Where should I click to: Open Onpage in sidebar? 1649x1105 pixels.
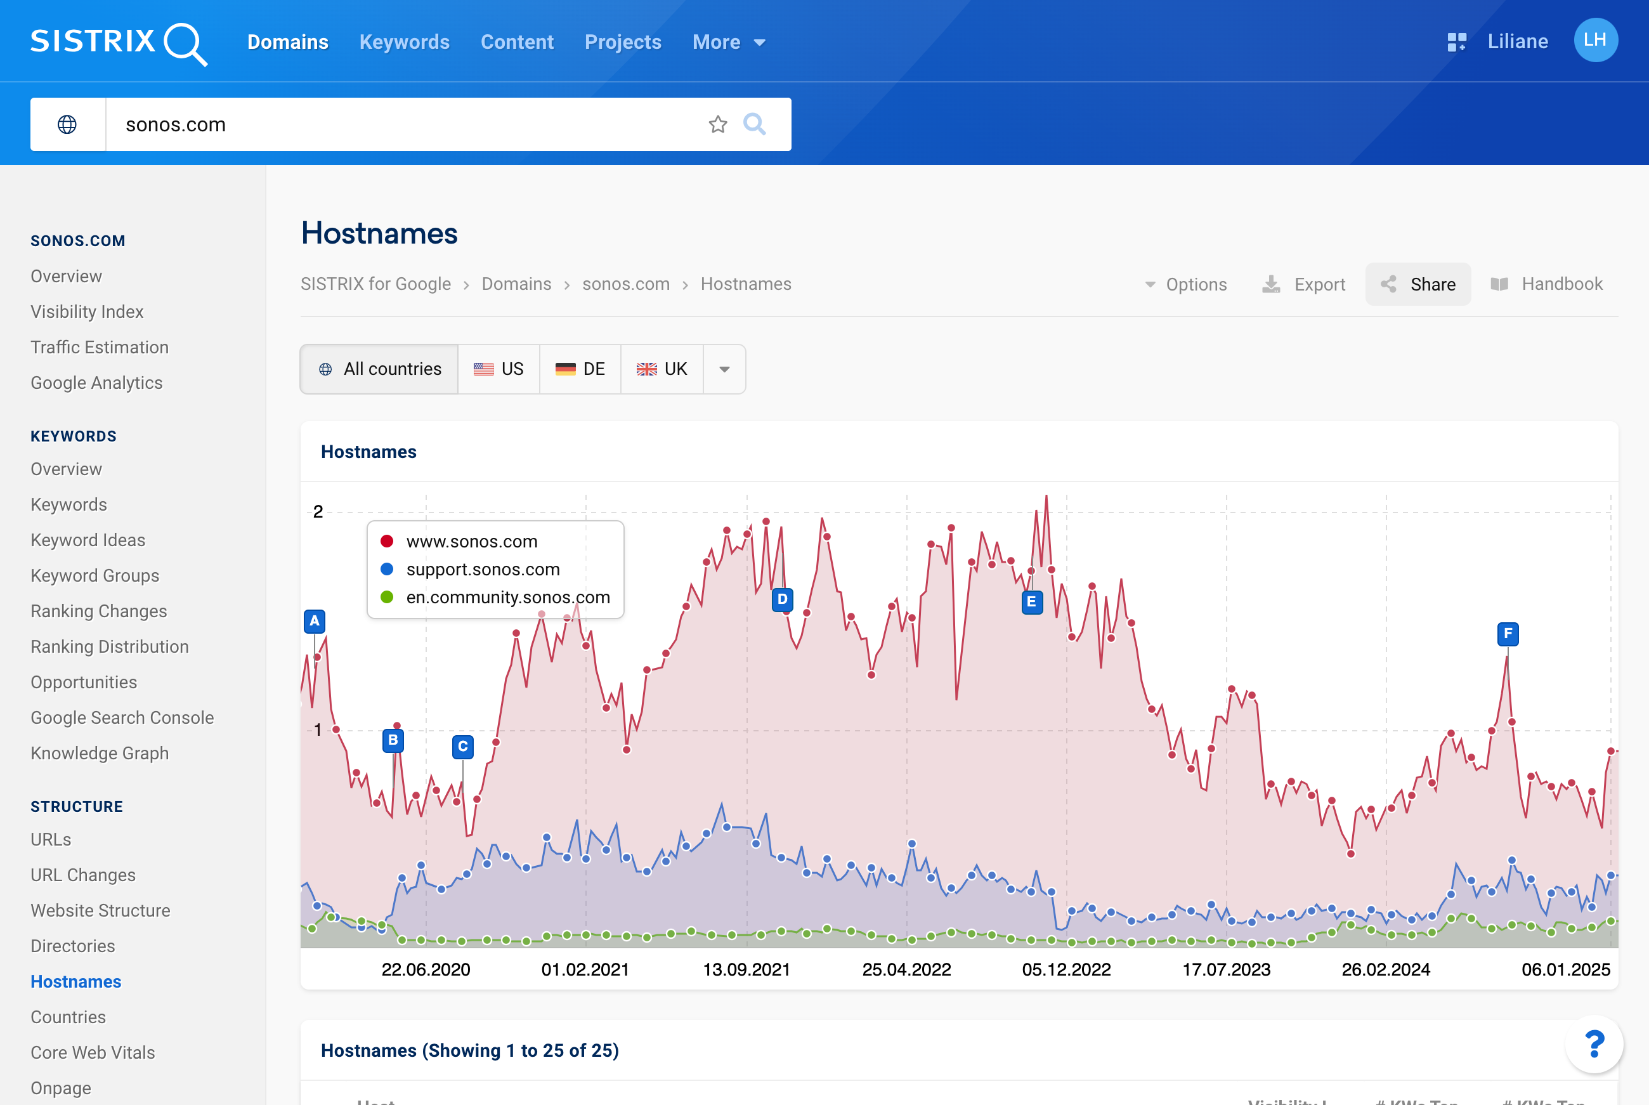point(61,1088)
